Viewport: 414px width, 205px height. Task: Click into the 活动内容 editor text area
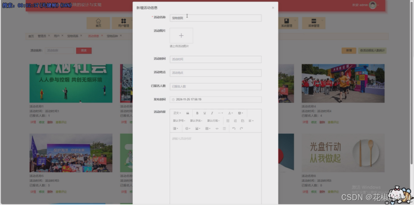(216, 168)
